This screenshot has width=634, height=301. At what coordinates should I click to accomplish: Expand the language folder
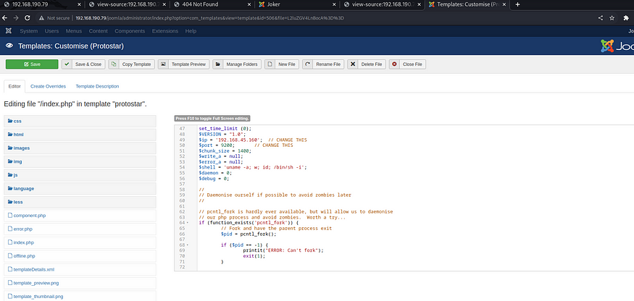[x=80, y=189]
